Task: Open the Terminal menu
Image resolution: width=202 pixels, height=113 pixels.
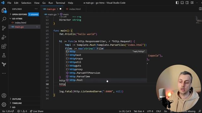Action: [60, 3]
